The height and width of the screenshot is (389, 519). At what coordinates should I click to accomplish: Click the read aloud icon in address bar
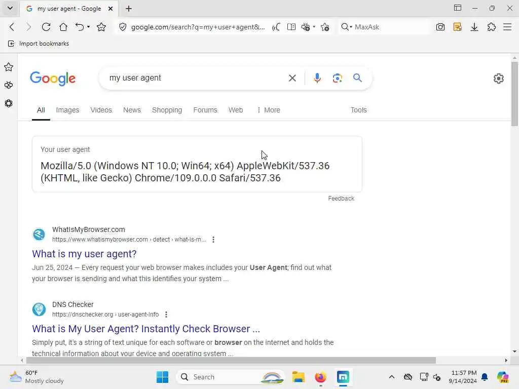click(276, 27)
